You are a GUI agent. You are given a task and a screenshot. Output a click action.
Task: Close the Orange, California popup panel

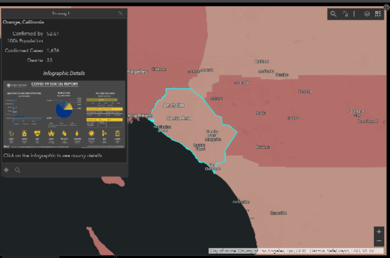pos(120,13)
